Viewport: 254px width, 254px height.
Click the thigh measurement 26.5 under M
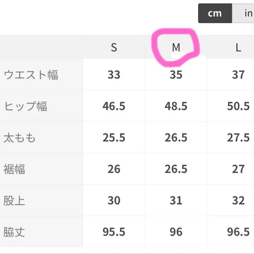click(x=176, y=137)
